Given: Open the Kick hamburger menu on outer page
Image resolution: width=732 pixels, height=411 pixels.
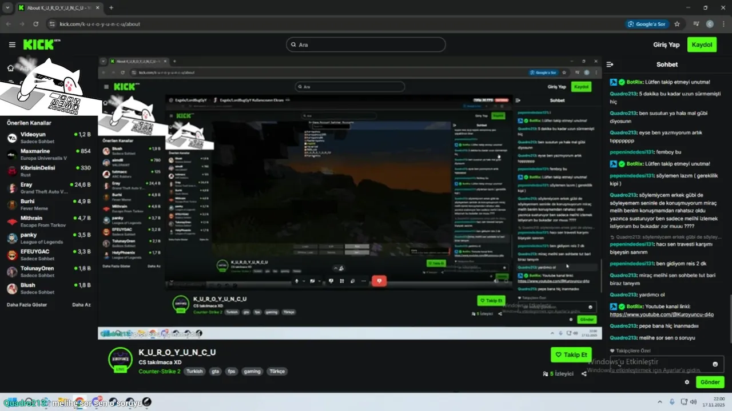Looking at the screenshot, I should (12, 45).
